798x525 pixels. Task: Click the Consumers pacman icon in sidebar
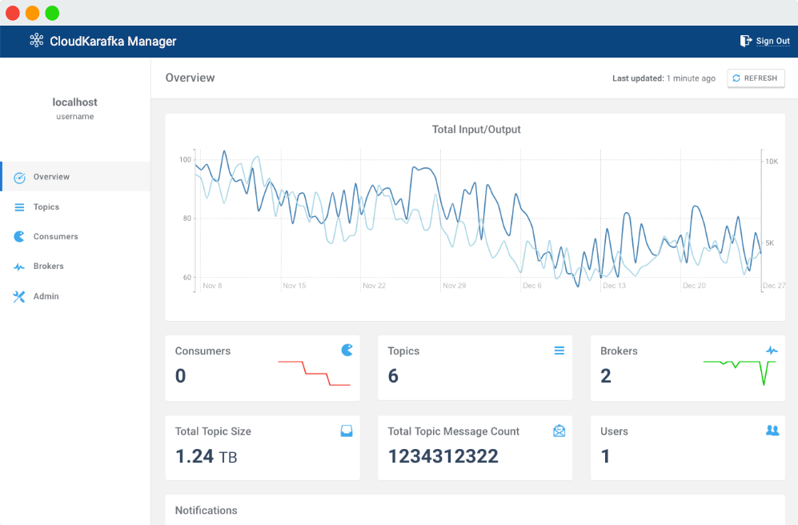click(19, 237)
